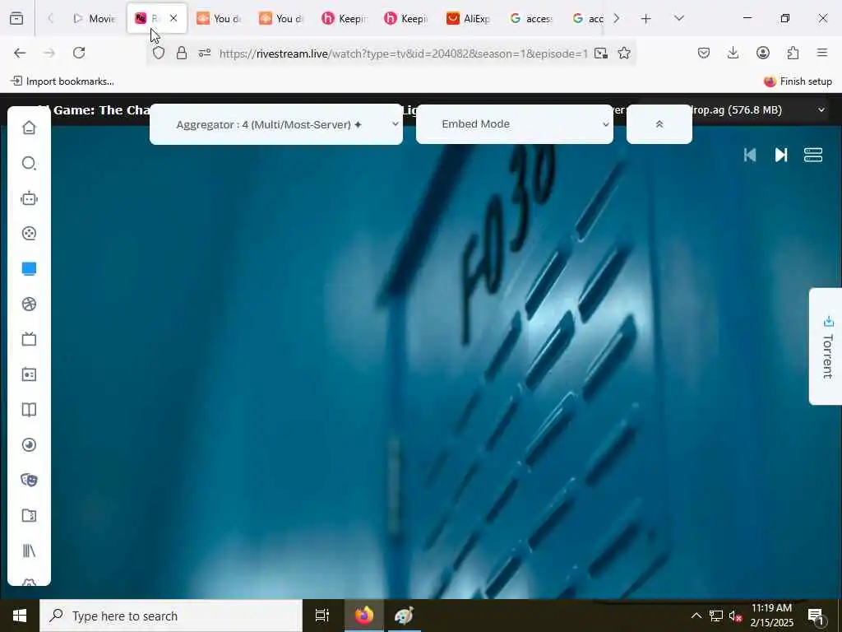Click the taskbar clock and date
The image size is (842, 632).
771,616
